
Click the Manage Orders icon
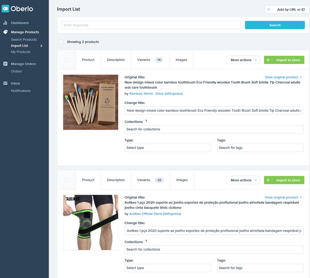(x=5, y=64)
